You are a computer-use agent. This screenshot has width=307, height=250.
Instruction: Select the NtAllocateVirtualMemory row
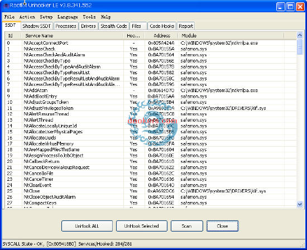point(151,144)
